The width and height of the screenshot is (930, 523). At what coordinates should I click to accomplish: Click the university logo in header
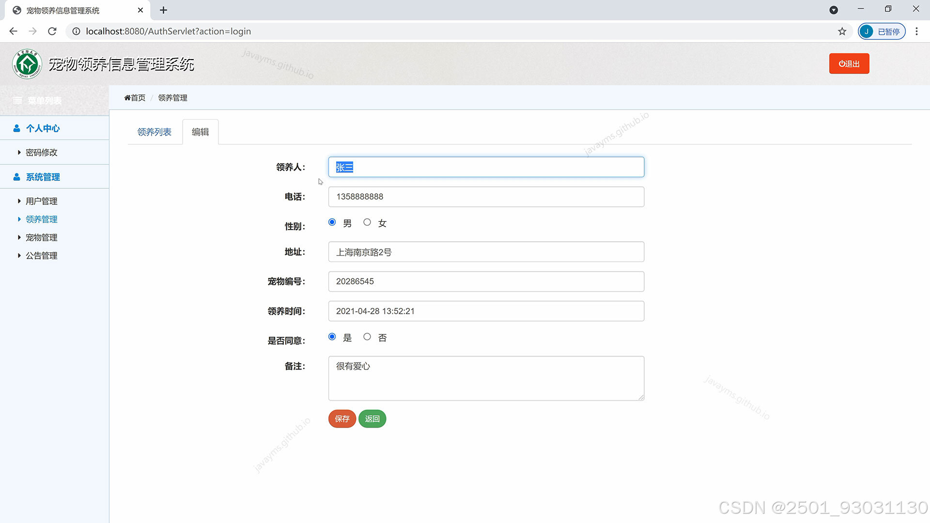pyautogui.click(x=27, y=64)
